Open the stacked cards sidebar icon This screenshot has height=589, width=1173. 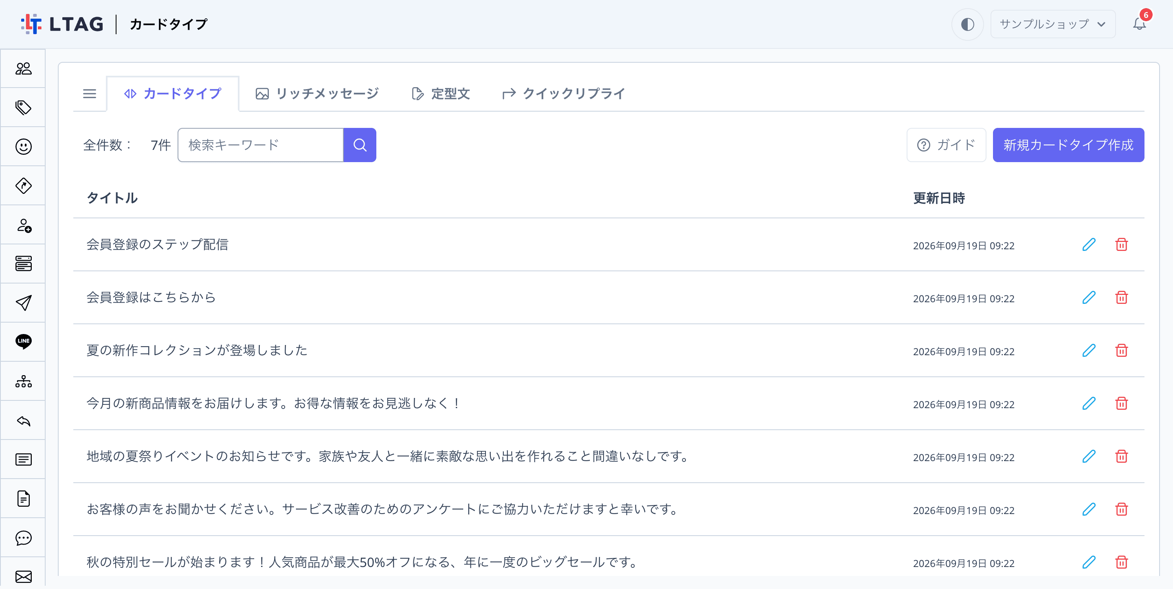23,264
